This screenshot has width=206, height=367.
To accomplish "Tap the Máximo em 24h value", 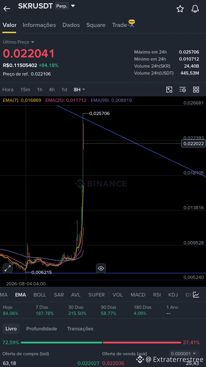I will tap(189, 52).
